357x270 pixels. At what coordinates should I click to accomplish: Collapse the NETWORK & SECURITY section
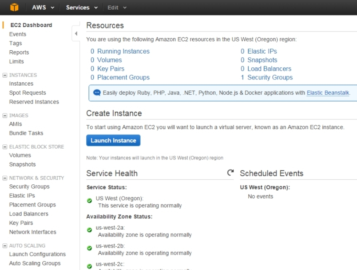(x=5, y=178)
